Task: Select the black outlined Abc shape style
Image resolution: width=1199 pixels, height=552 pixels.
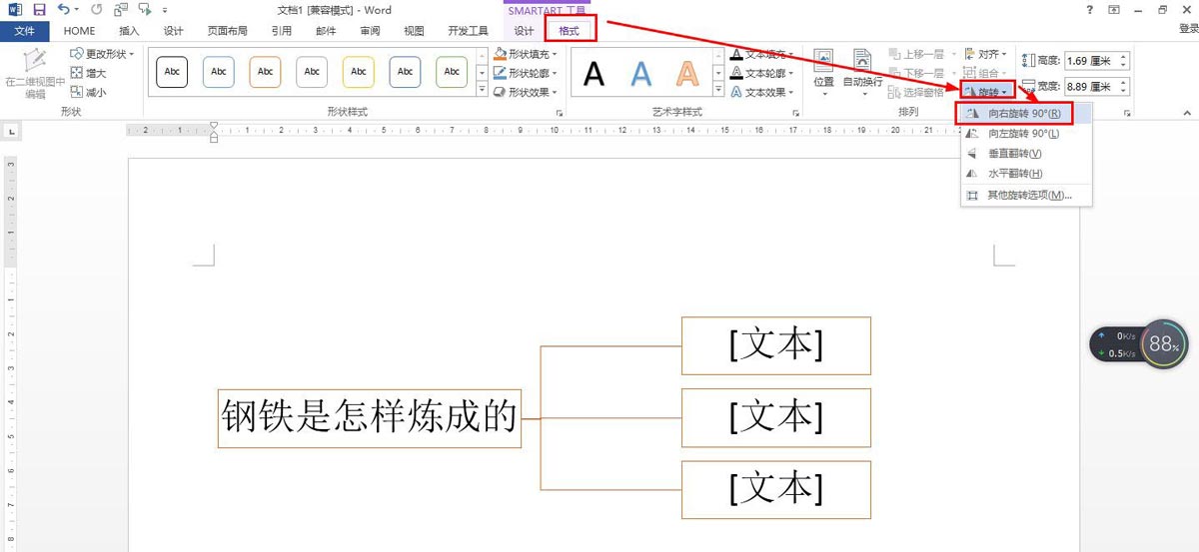Action: coord(172,72)
